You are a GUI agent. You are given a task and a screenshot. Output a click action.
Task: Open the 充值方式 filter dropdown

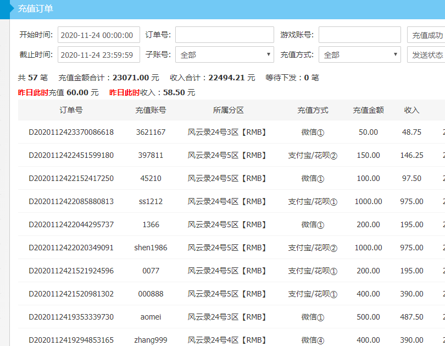[x=359, y=54]
